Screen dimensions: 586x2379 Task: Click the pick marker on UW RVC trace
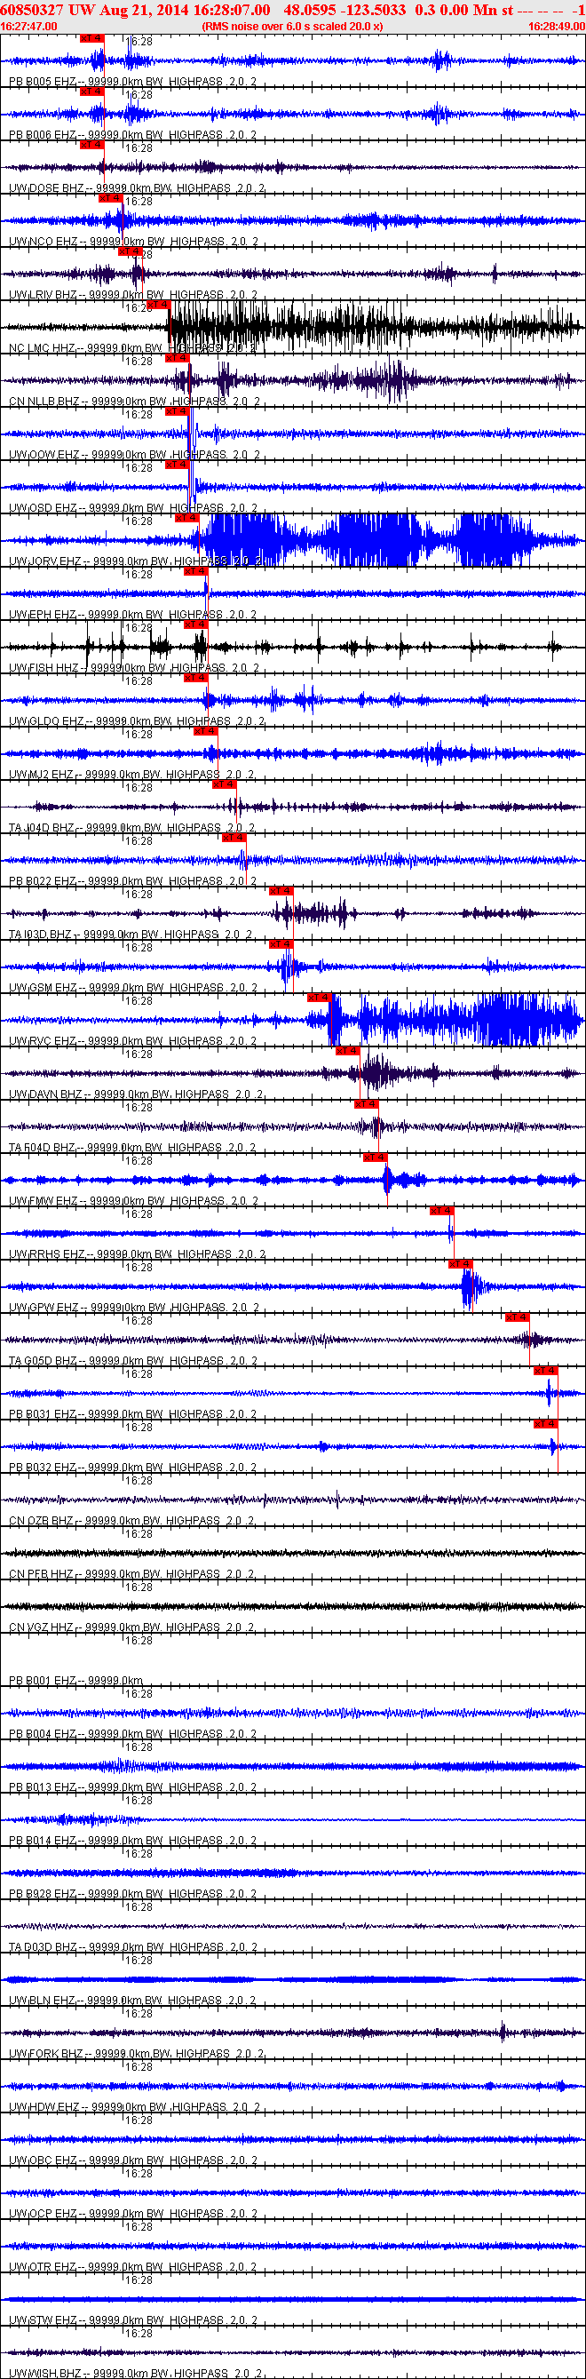(320, 999)
